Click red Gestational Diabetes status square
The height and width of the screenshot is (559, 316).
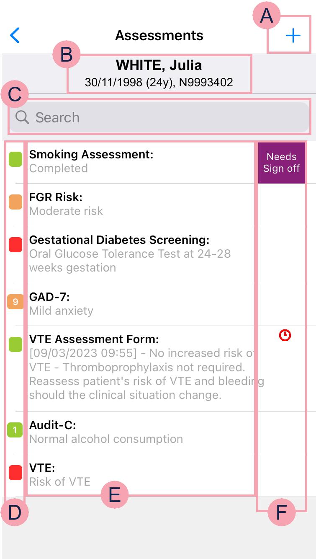tap(15, 245)
